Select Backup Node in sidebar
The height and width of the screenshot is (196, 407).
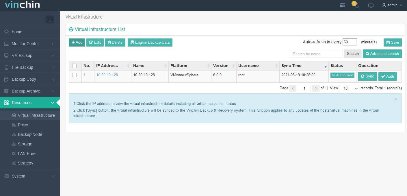click(x=30, y=134)
